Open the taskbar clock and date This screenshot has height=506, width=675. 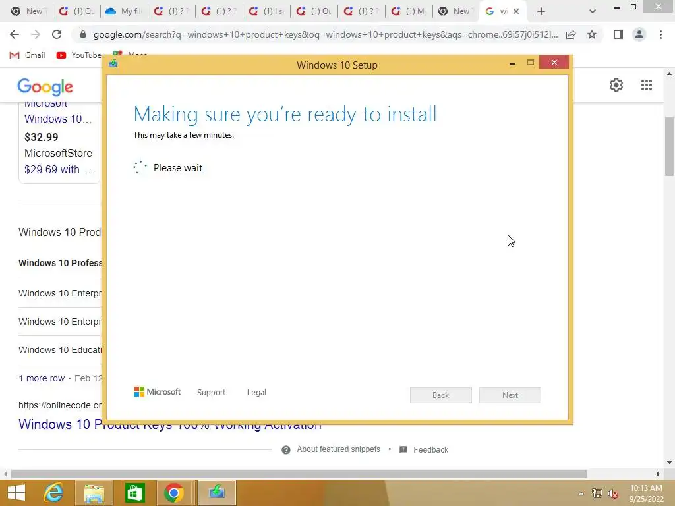646,493
